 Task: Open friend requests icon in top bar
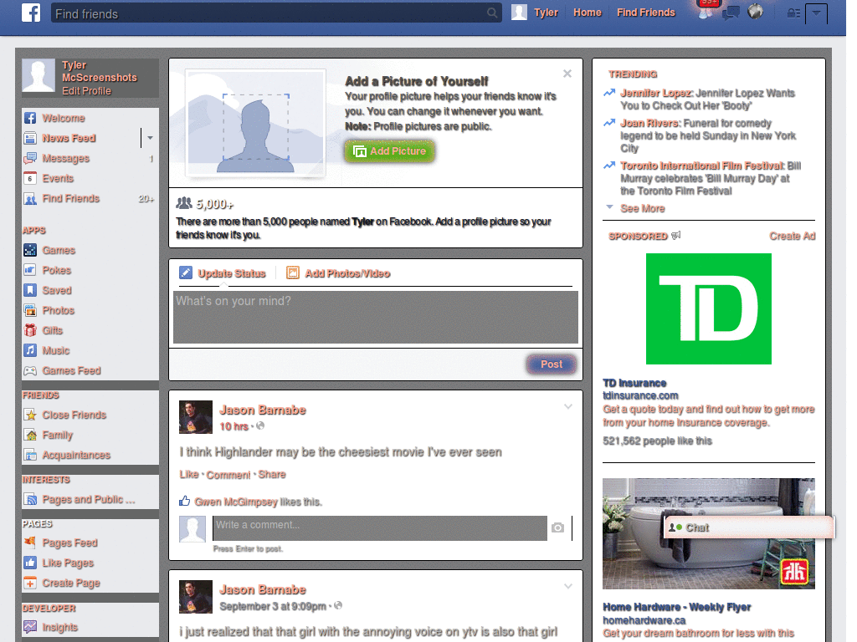[706, 12]
